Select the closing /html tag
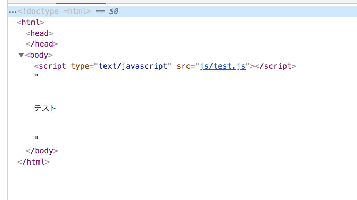 (x=33, y=162)
